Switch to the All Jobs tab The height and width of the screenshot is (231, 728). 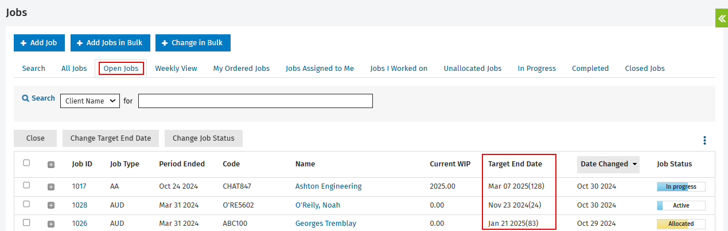tap(74, 69)
